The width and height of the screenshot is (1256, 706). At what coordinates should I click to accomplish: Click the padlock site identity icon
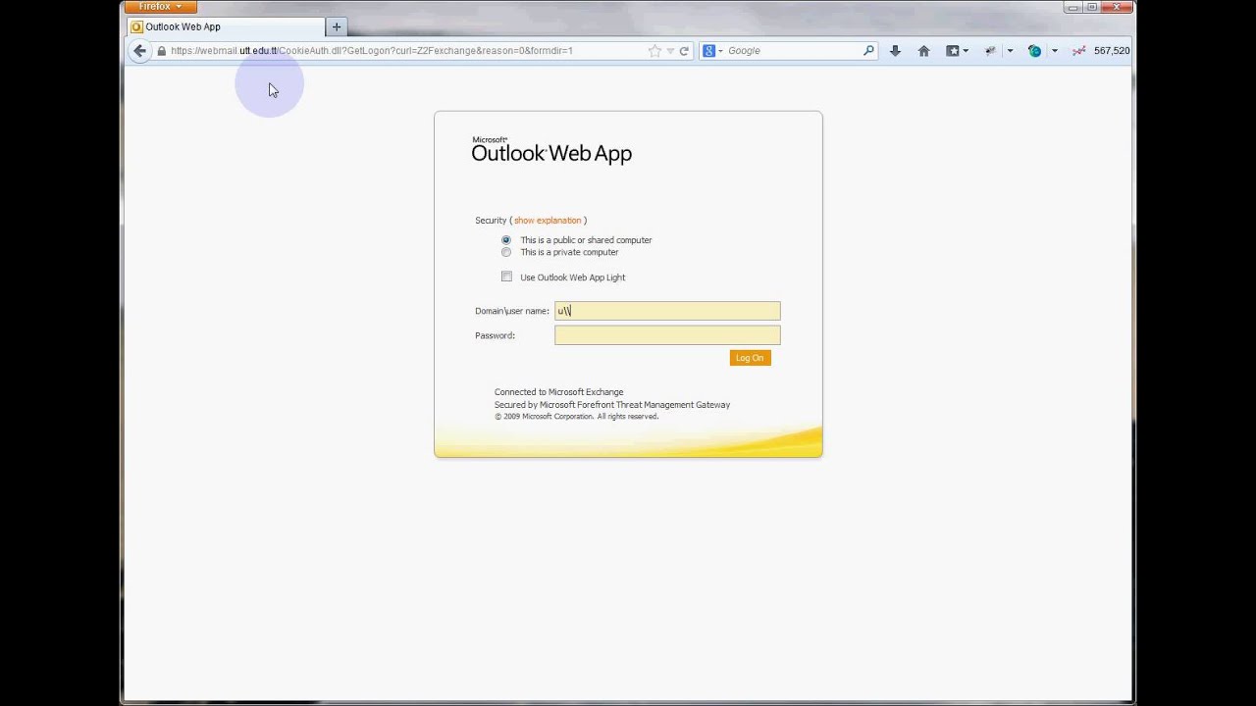tap(162, 51)
